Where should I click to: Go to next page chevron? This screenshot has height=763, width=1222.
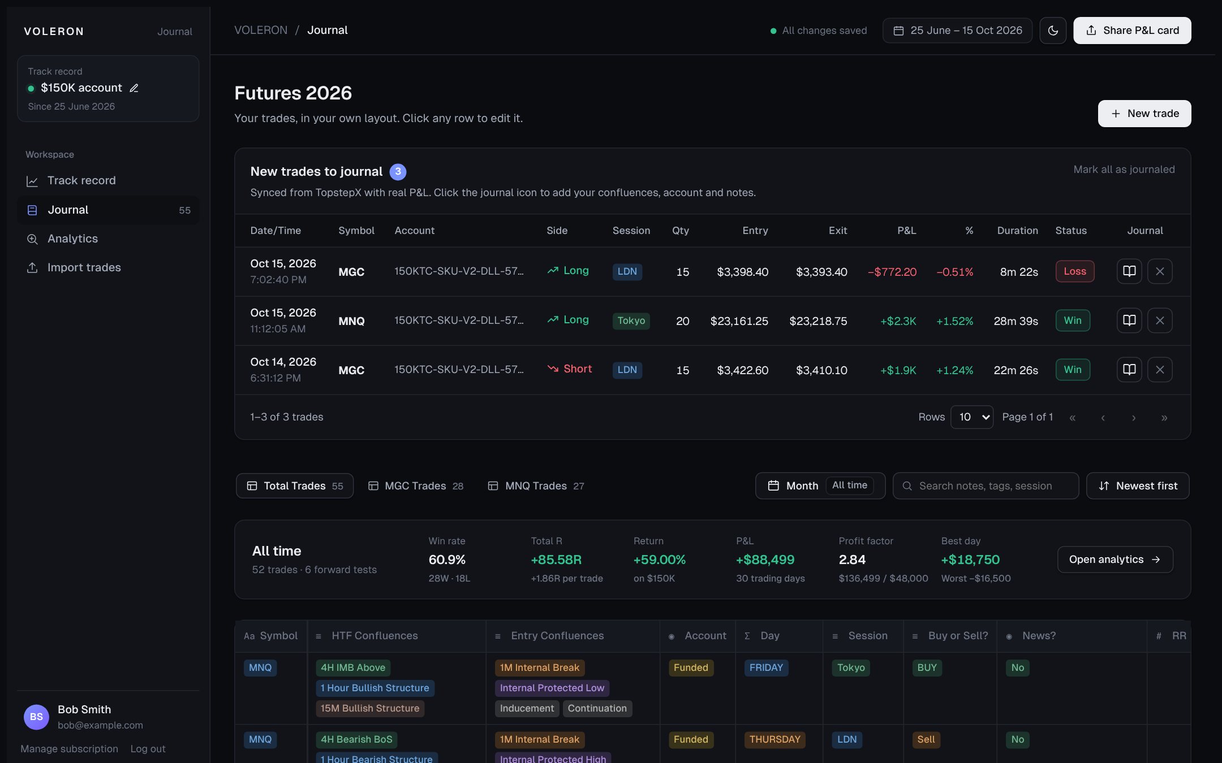[1134, 418]
